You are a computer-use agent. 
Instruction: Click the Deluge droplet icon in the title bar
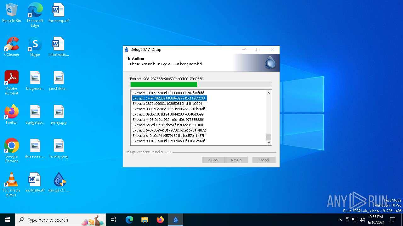click(x=127, y=50)
